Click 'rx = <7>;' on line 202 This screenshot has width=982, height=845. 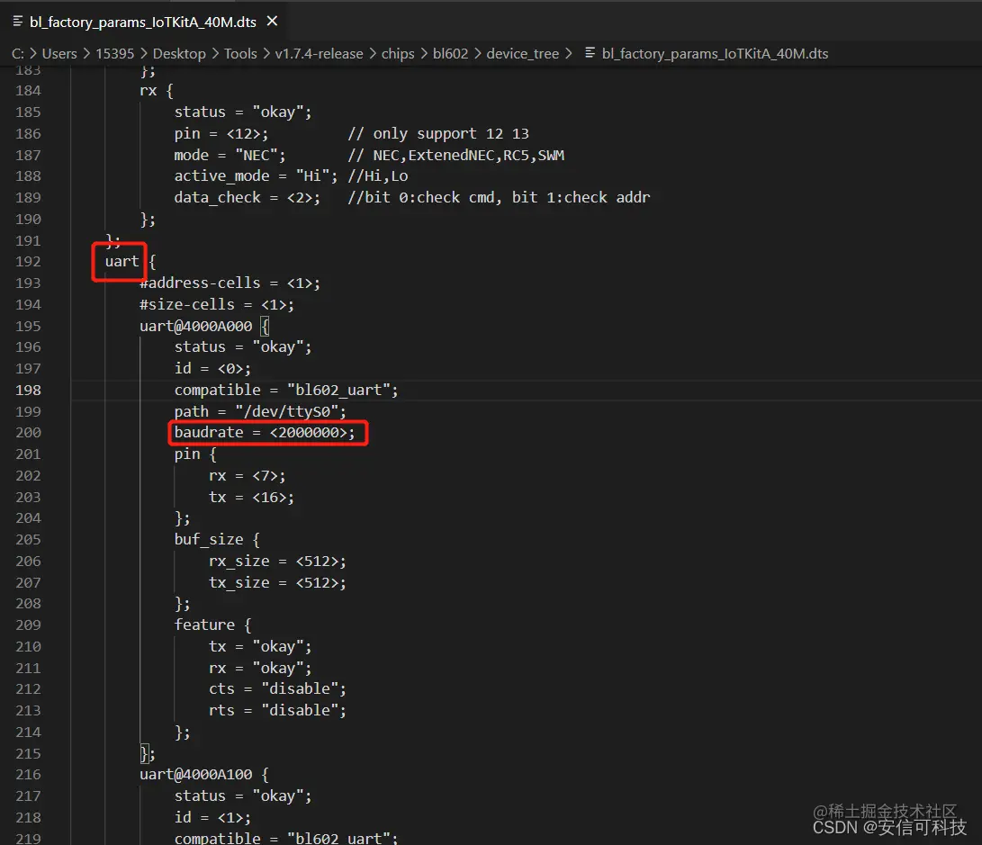point(247,476)
